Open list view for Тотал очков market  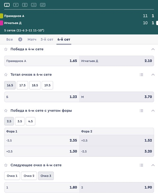point(141,75)
